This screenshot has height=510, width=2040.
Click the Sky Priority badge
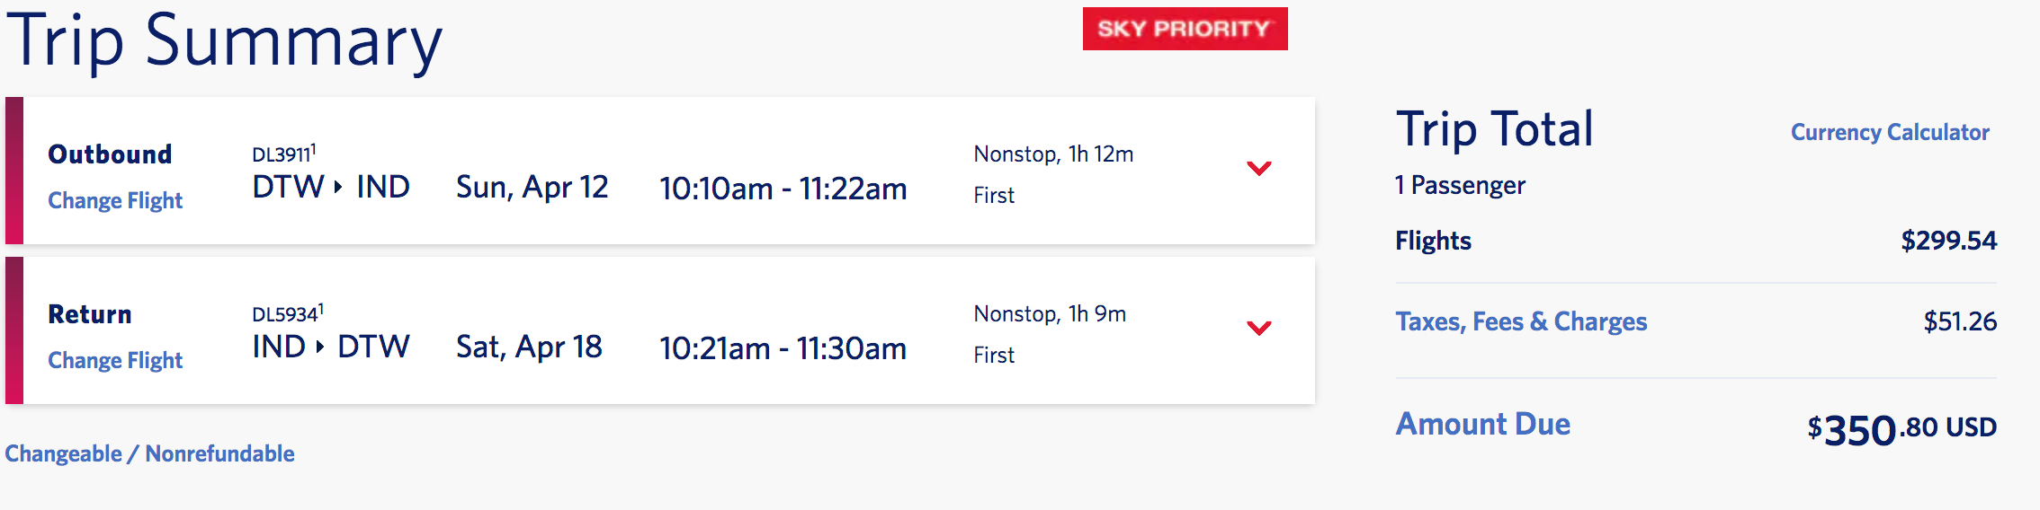coord(1185,29)
